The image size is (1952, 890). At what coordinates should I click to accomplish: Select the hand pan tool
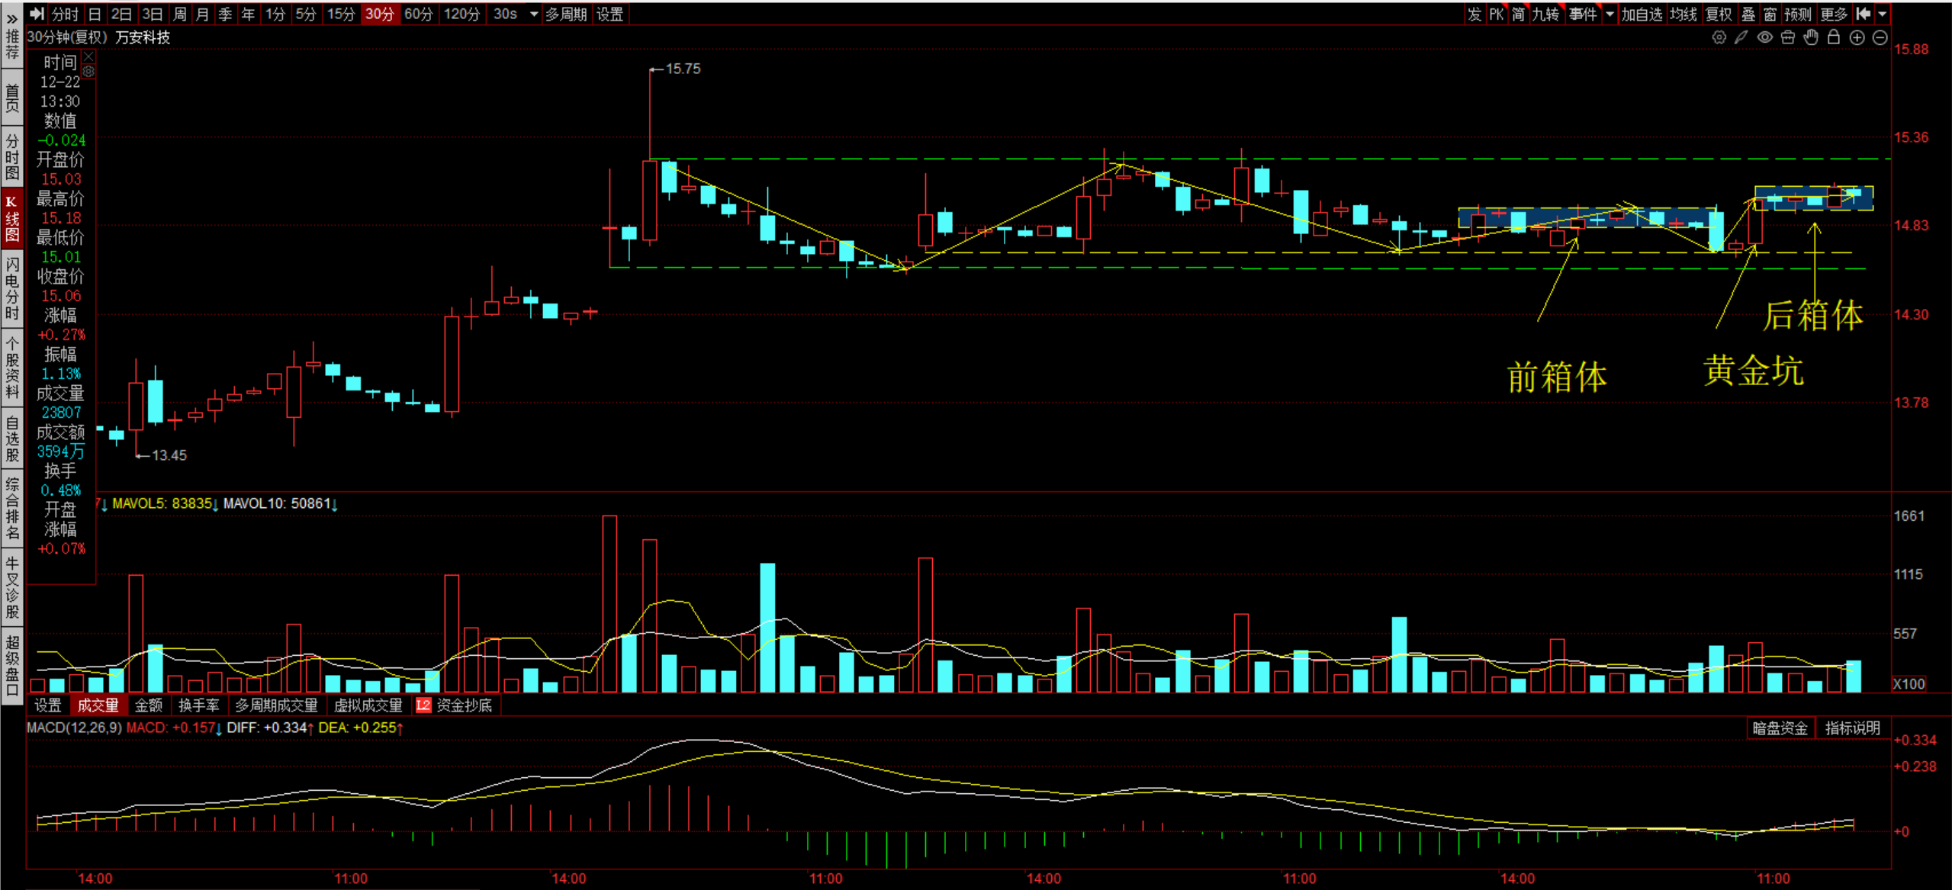[1811, 37]
